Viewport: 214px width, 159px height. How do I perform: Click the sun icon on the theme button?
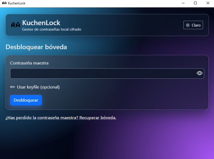coord(188,25)
